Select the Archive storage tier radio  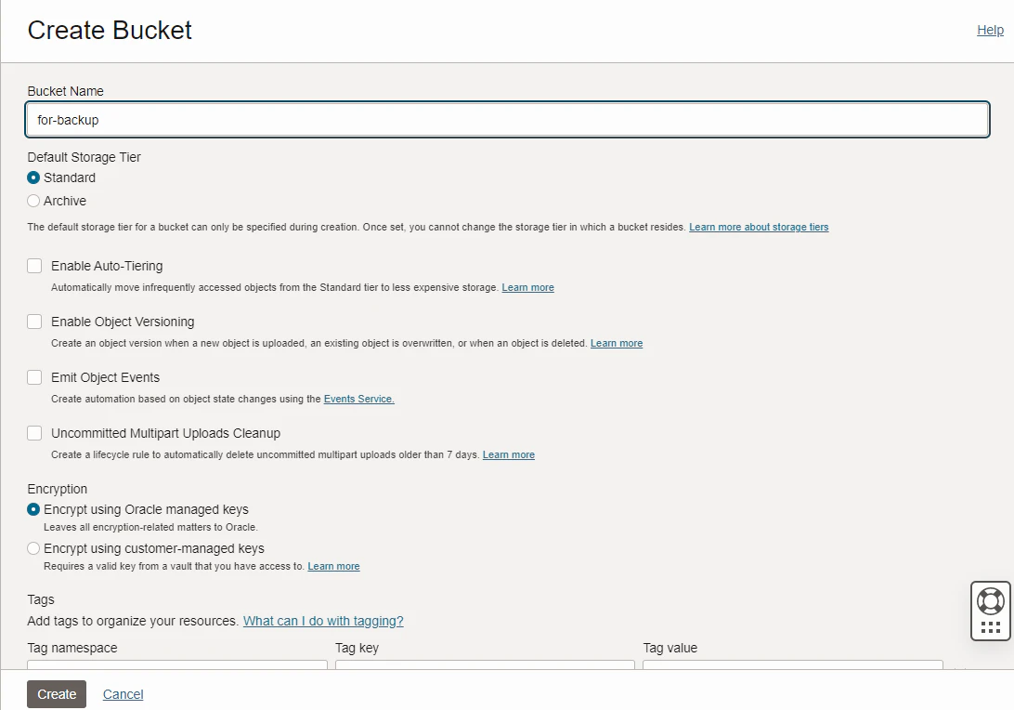click(33, 201)
